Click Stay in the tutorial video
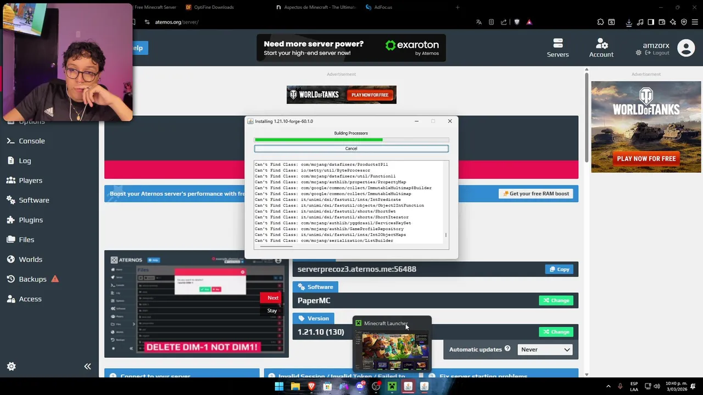 pos(272,311)
